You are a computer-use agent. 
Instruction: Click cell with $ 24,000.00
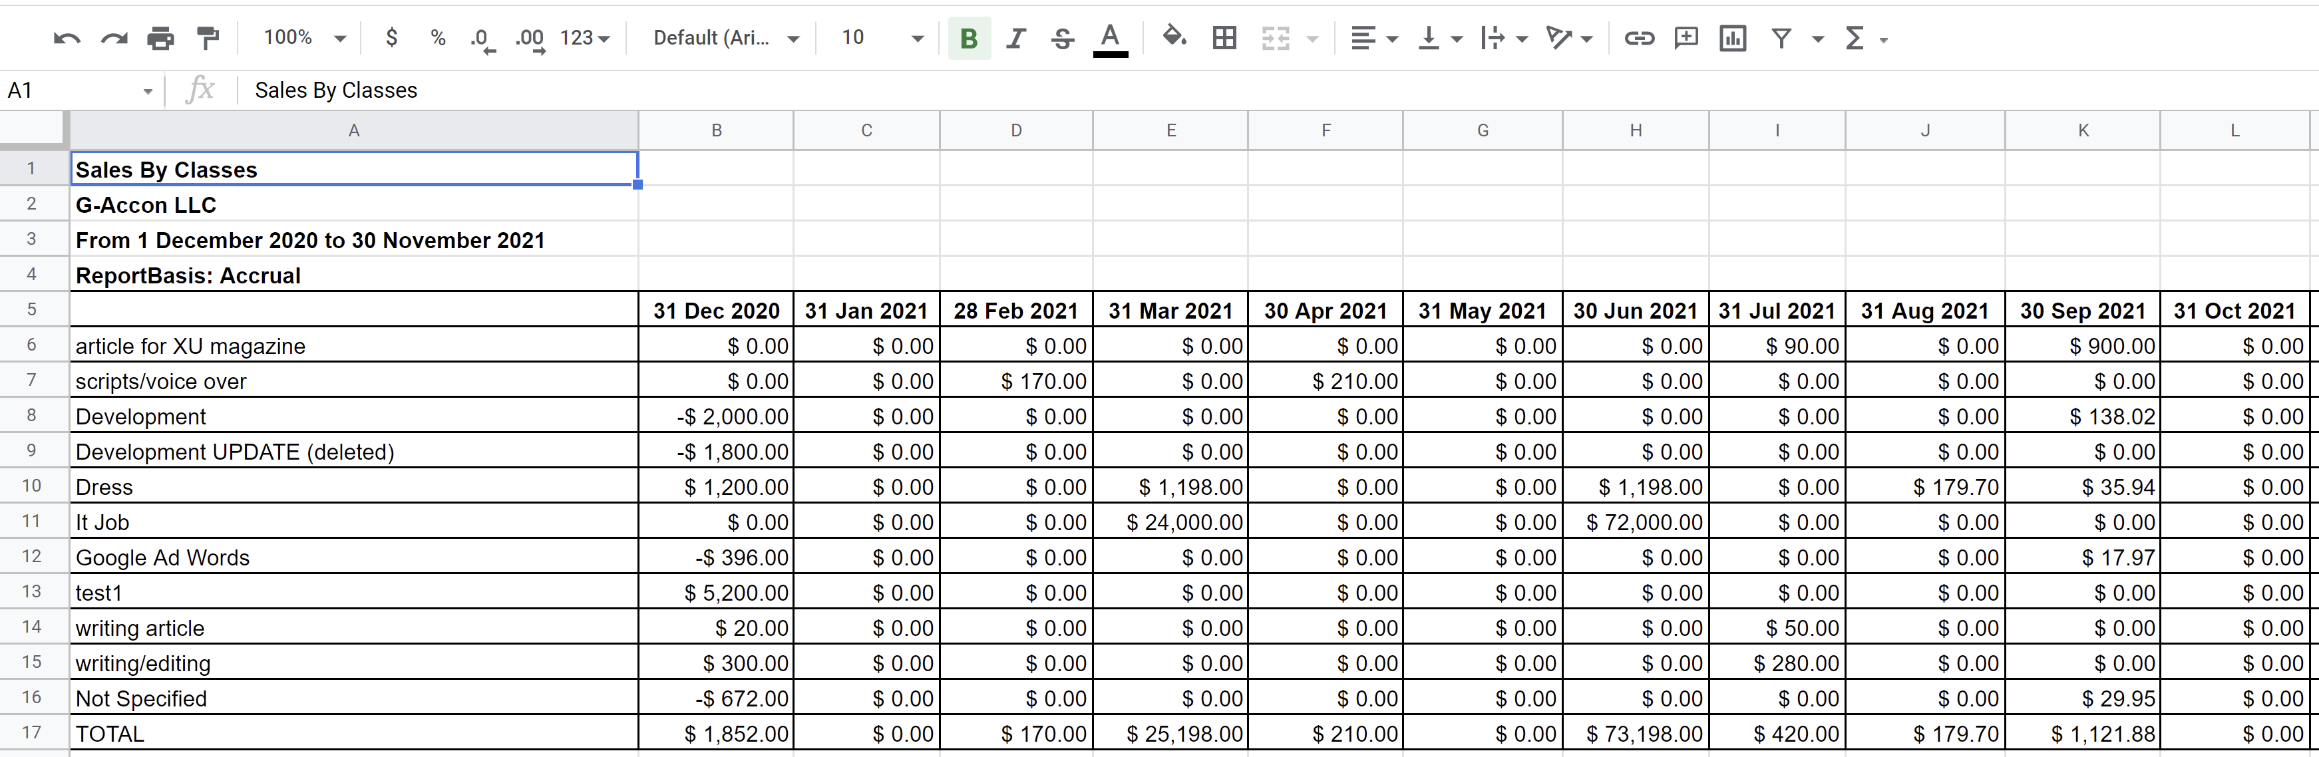(1171, 522)
